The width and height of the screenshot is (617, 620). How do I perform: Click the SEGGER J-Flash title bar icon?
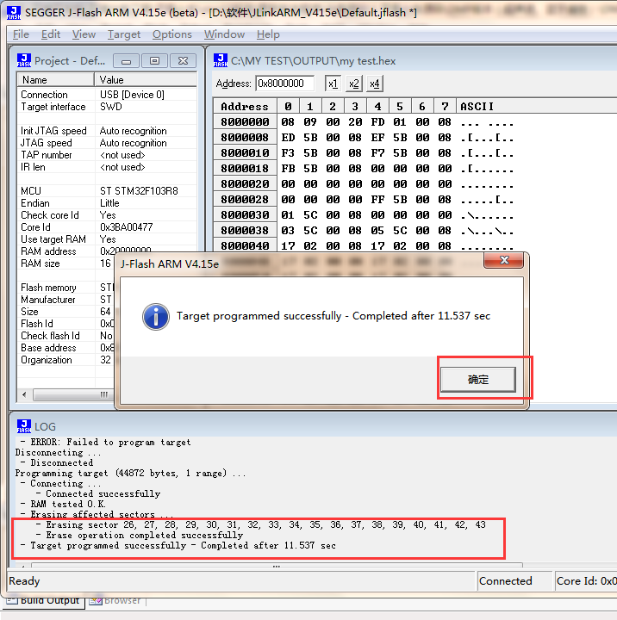pyautogui.click(x=14, y=13)
